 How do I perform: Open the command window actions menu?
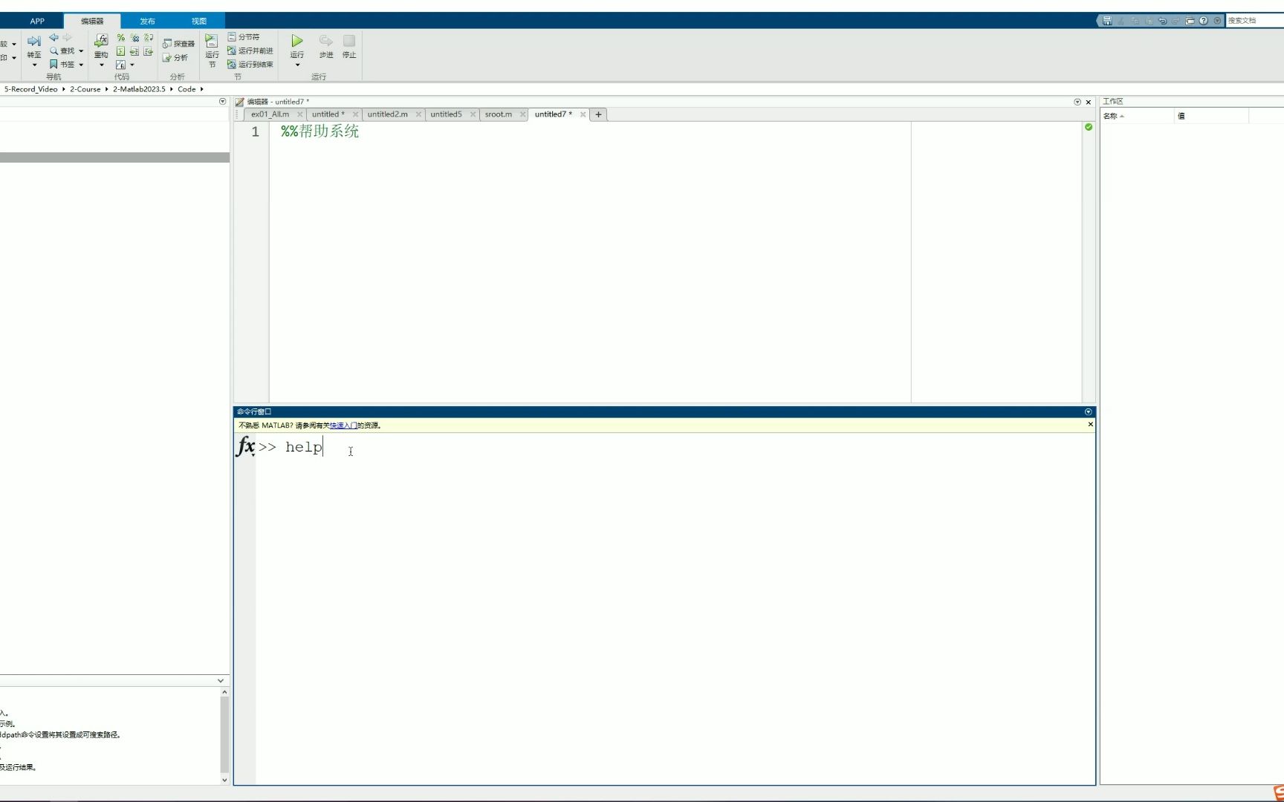point(1089,411)
